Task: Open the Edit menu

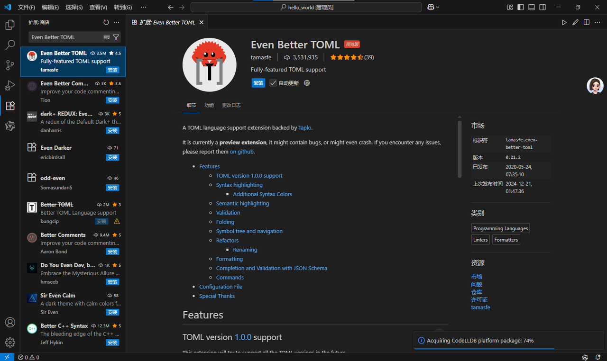Action: coord(50,7)
